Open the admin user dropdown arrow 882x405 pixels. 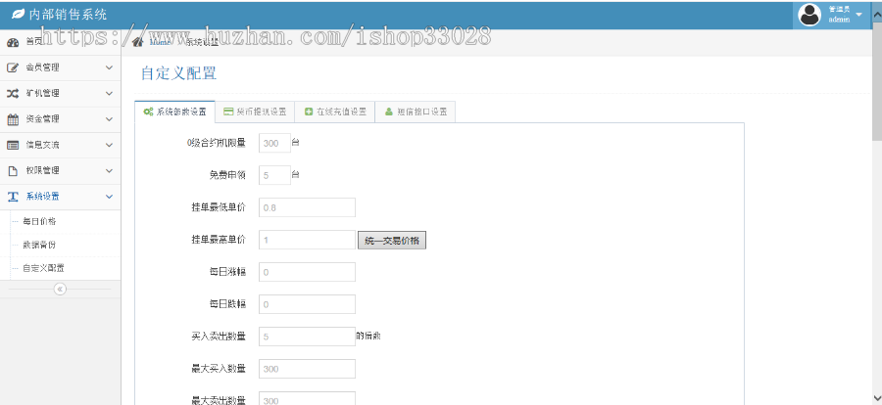[858, 15]
